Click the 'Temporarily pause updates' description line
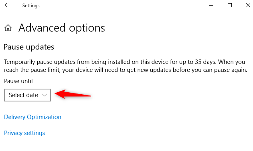Image resolution: width=253 pixels, height=151 pixels. point(125,62)
